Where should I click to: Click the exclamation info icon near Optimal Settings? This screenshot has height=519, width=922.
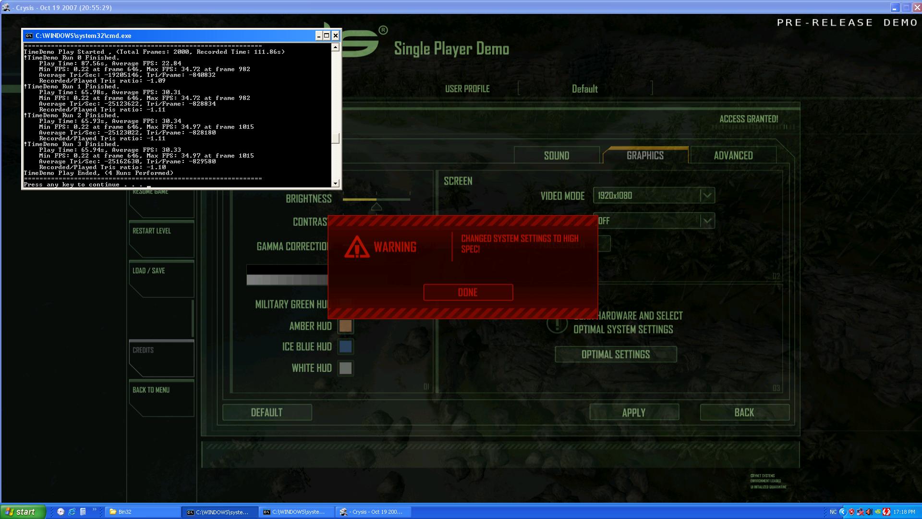click(557, 324)
